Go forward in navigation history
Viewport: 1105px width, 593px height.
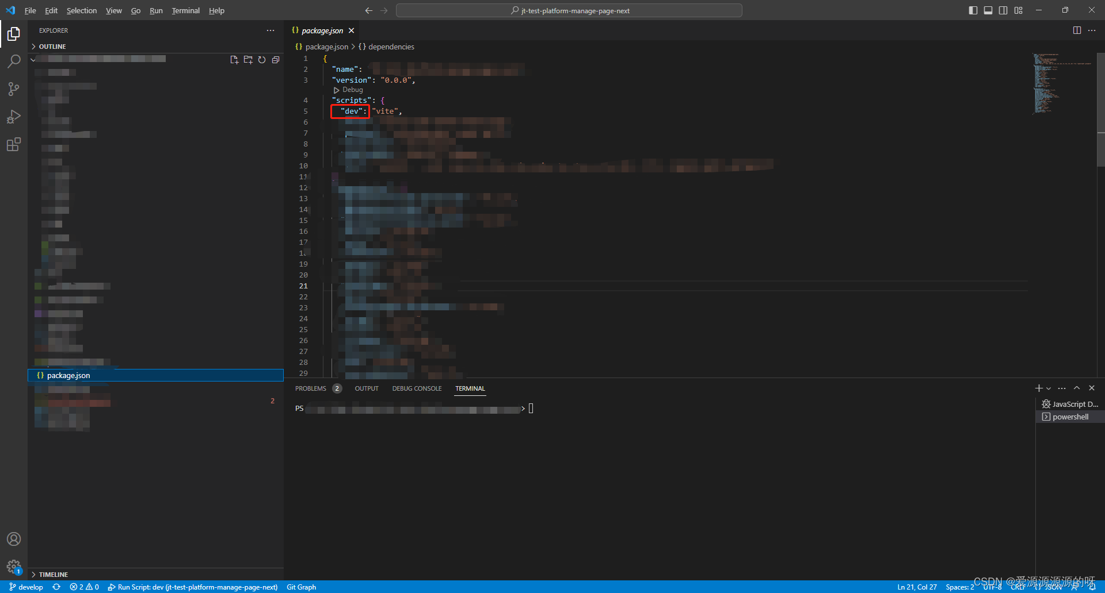[384, 10]
